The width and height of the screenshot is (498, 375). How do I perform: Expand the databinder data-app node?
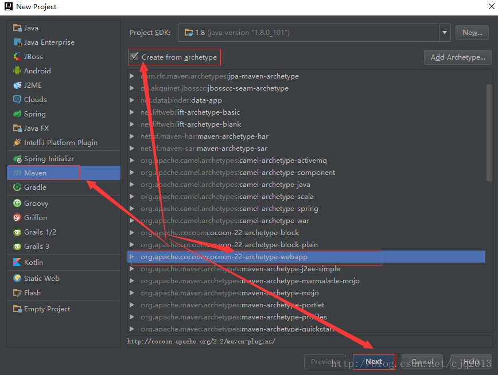132,100
